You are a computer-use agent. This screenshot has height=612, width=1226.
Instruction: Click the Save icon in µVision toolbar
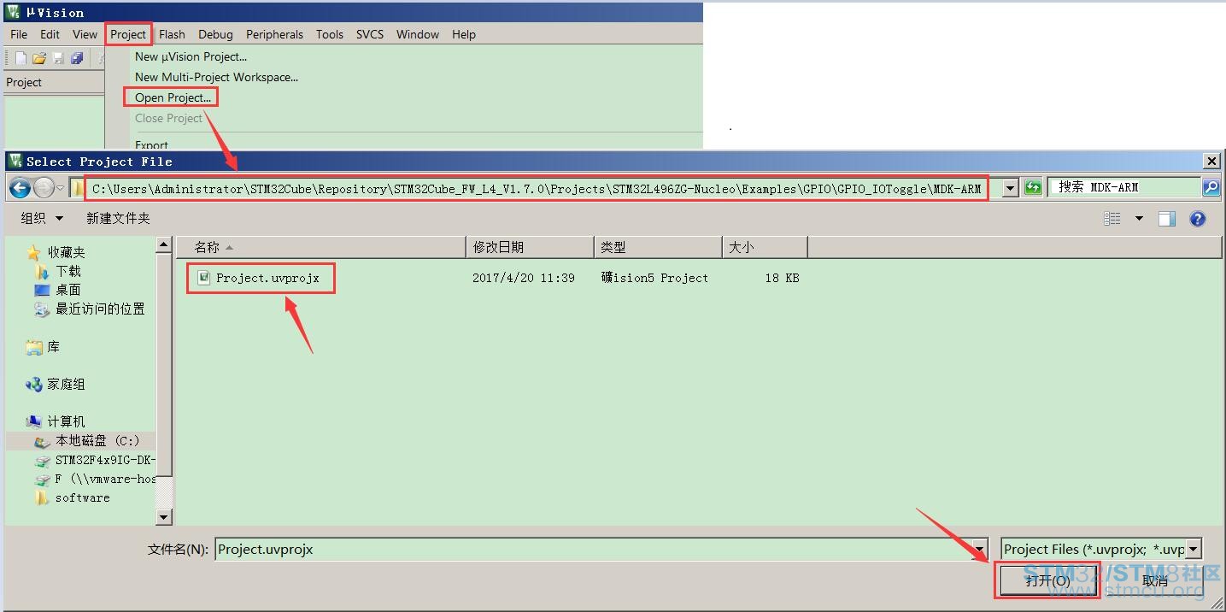coord(58,58)
